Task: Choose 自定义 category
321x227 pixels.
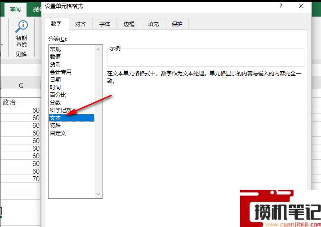Action: point(72,133)
